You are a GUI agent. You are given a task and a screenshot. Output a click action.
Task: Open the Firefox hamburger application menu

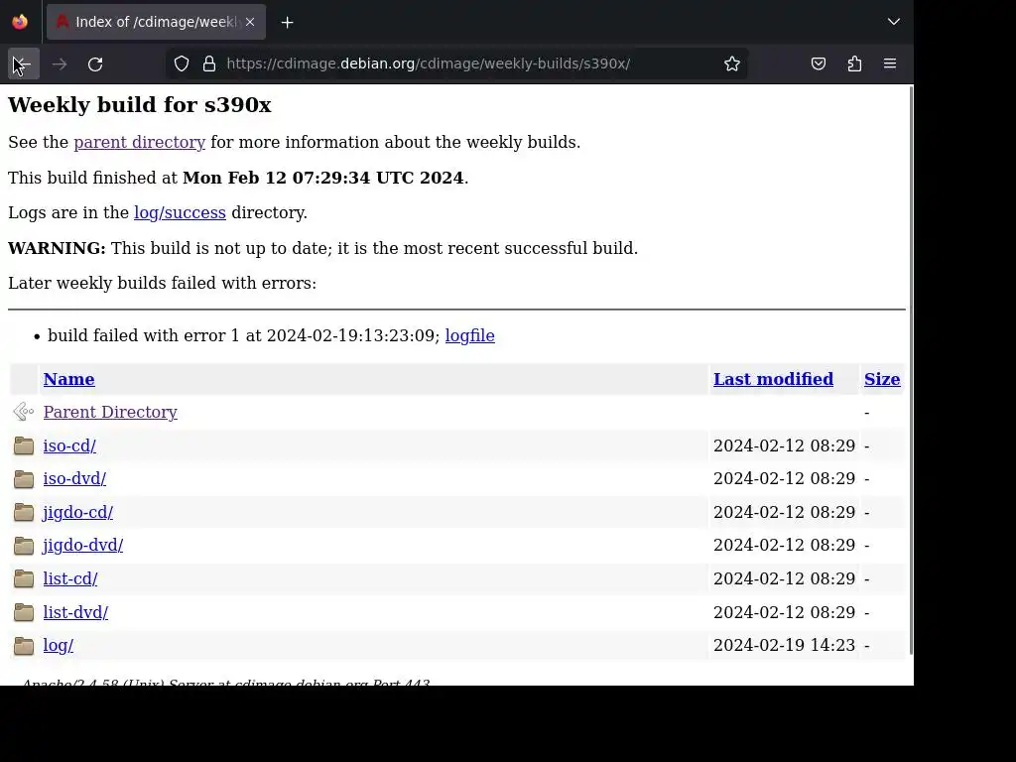890,63
